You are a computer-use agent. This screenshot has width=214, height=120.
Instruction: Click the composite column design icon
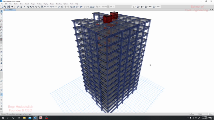click(146, 7)
